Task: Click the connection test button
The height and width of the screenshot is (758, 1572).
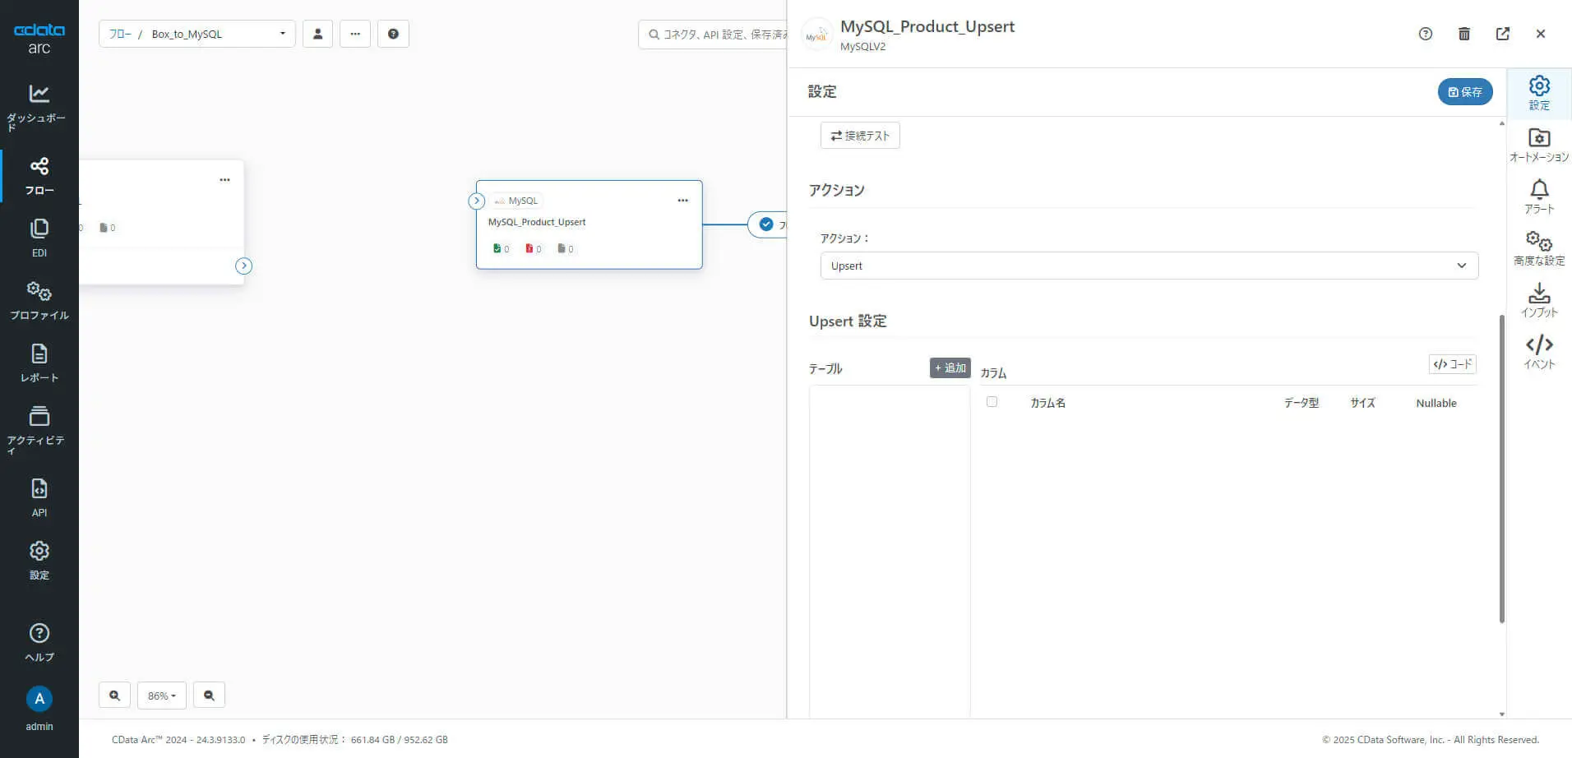Action: click(859, 136)
